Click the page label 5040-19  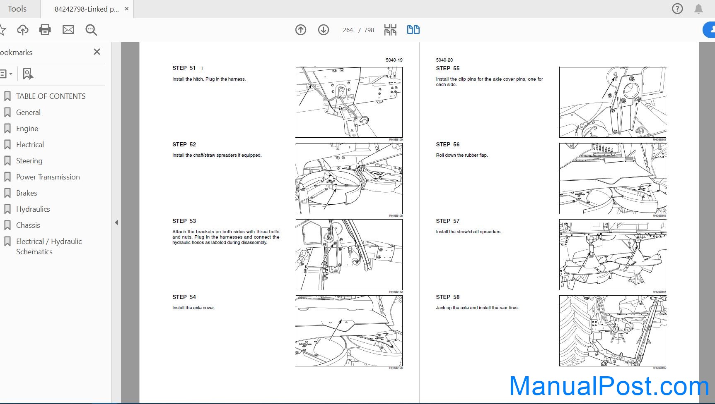click(394, 60)
